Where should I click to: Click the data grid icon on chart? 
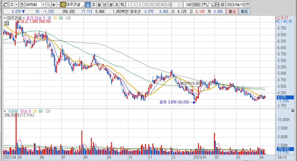click(x=7, y=23)
